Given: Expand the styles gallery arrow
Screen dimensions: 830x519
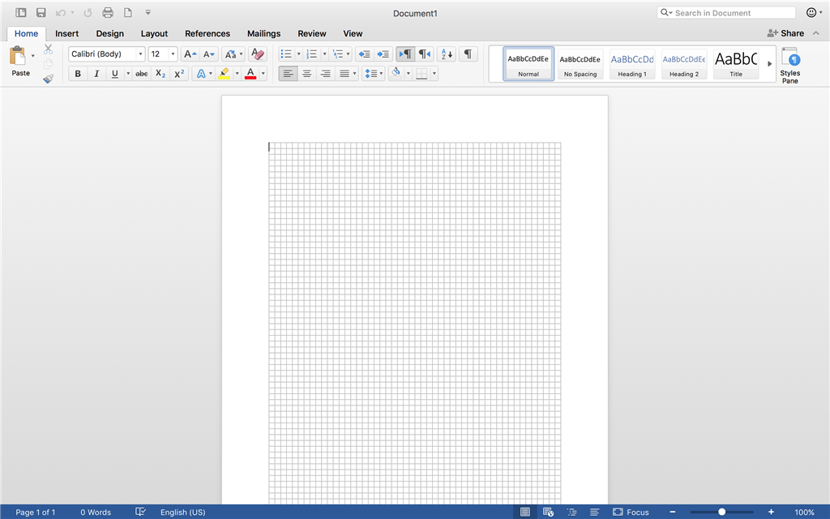Looking at the screenshot, I should pos(769,64).
